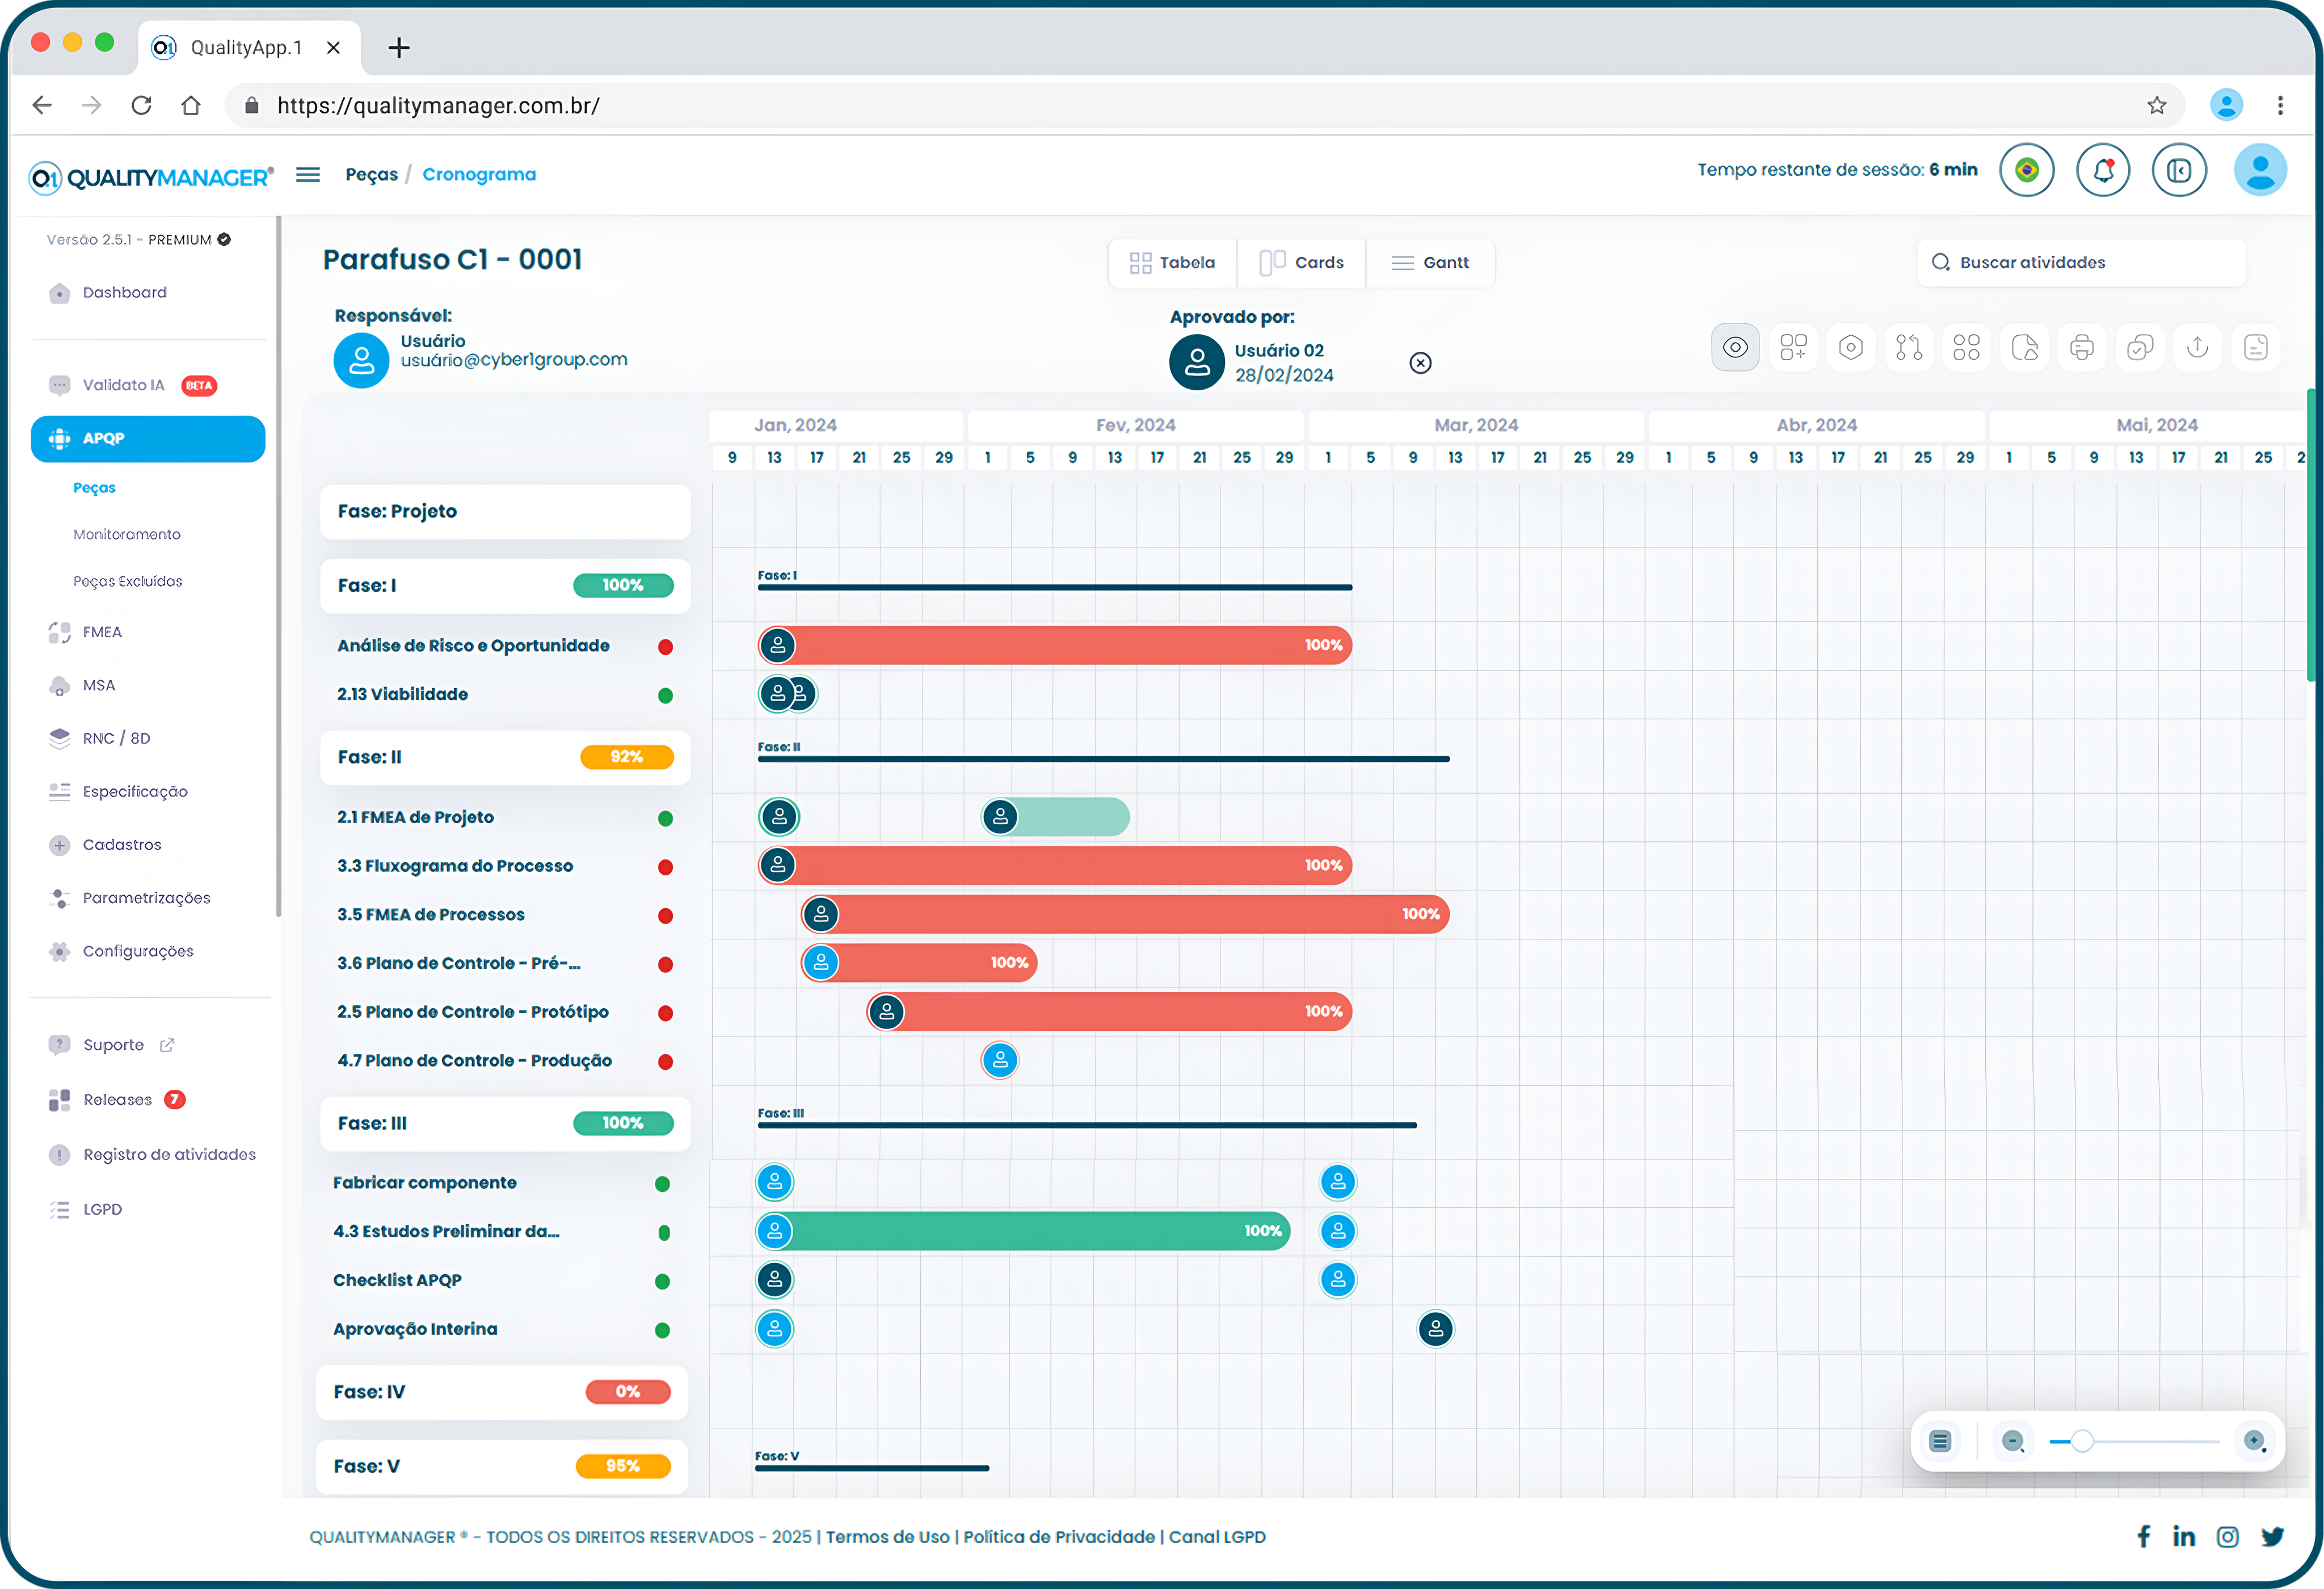Open the notifications bell icon
The width and height of the screenshot is (2324, 1589).
(2103, 170)
